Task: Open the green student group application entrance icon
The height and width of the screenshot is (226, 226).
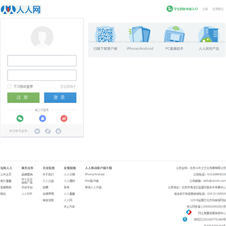Action: click(x=169, y=9)
